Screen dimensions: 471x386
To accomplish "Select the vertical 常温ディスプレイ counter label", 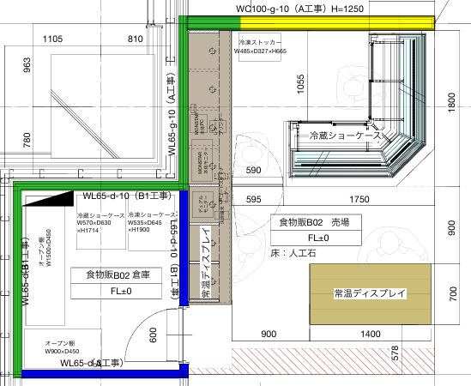I will (x=206, y=262).
